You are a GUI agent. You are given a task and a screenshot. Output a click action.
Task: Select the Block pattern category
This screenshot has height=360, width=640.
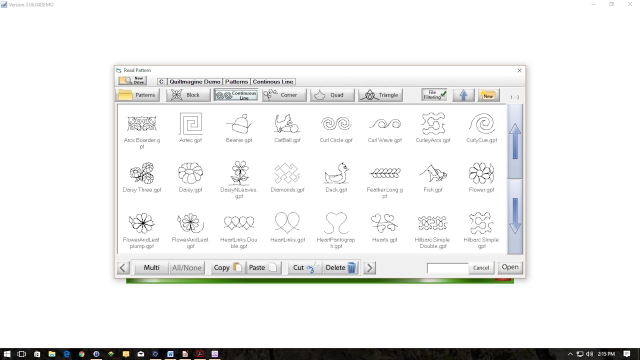click(x=188, y=95)
